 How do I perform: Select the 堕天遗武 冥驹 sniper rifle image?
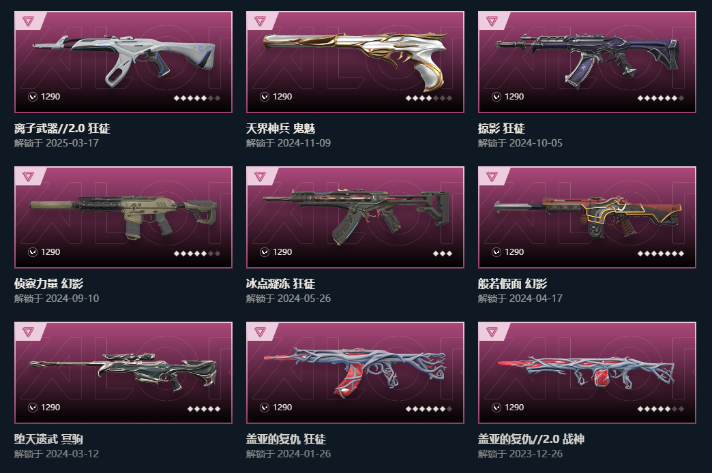[123, 371]
